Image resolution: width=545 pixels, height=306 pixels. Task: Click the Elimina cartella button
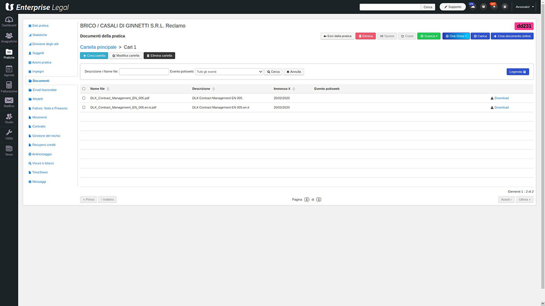159,56
